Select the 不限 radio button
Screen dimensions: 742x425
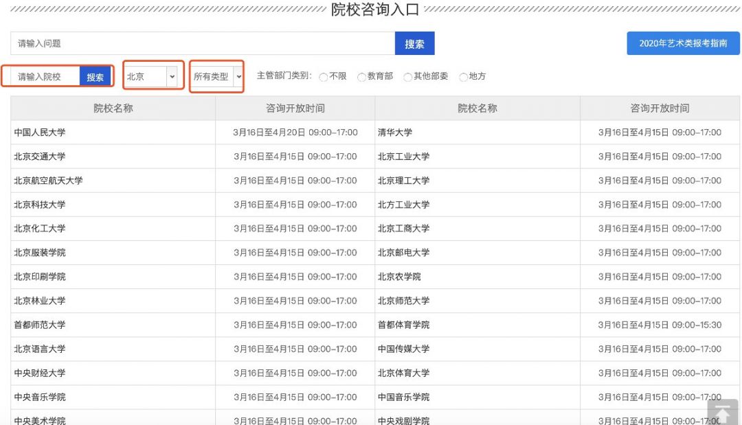(x=323, y=77)
